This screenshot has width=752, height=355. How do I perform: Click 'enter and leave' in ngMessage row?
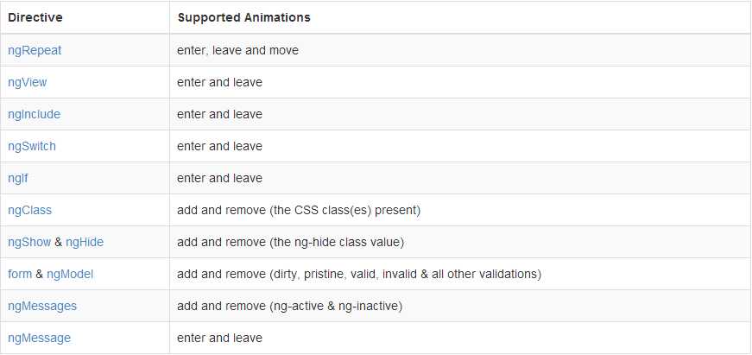click(x=219, y=338)
